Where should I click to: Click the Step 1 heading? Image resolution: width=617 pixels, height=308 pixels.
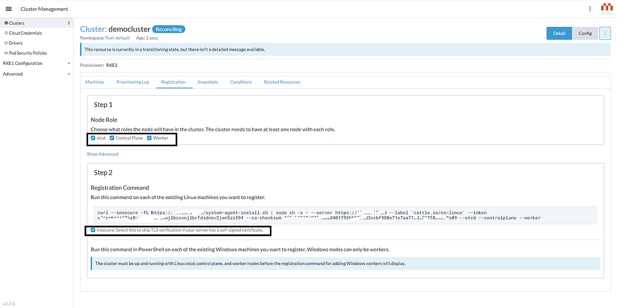click(x=103, y=105)
